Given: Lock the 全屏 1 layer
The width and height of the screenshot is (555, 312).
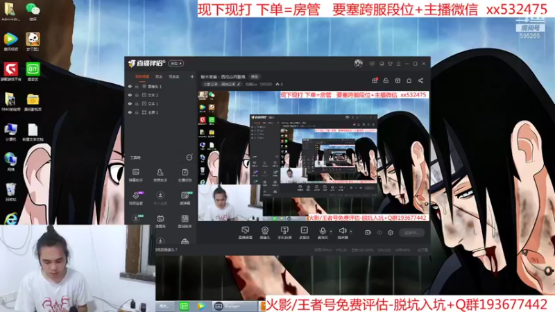Looking at the screenshot, I should tap(137, 112).
